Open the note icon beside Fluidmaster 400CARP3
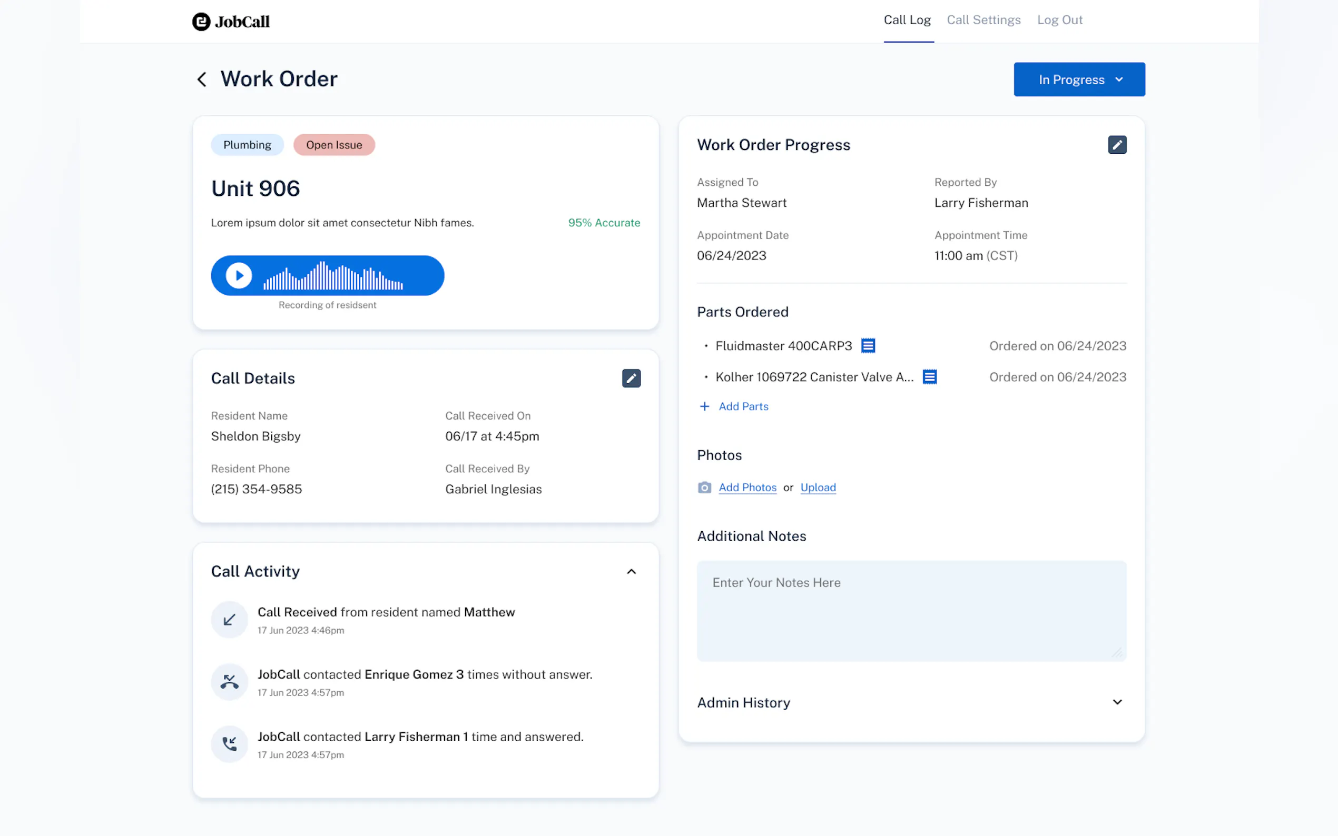This screenshot has width=1338, height=836. pos(868,345)
